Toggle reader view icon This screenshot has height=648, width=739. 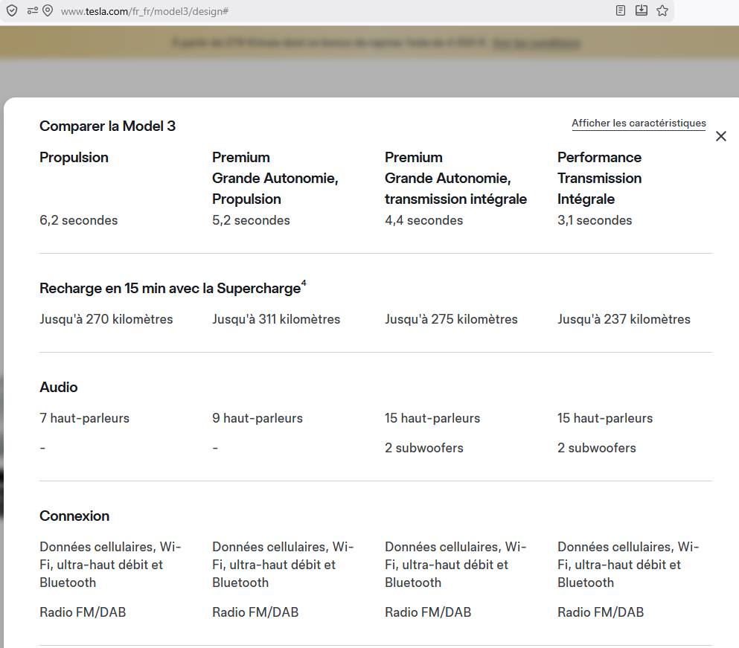tap(621, 10)
